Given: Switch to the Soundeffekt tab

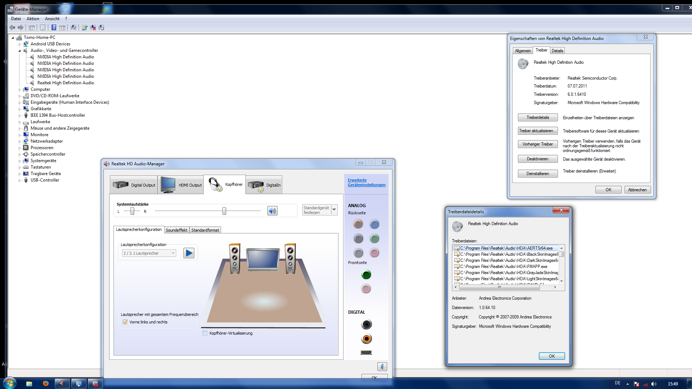Looking at the screenshot, I should click(176, 230).
